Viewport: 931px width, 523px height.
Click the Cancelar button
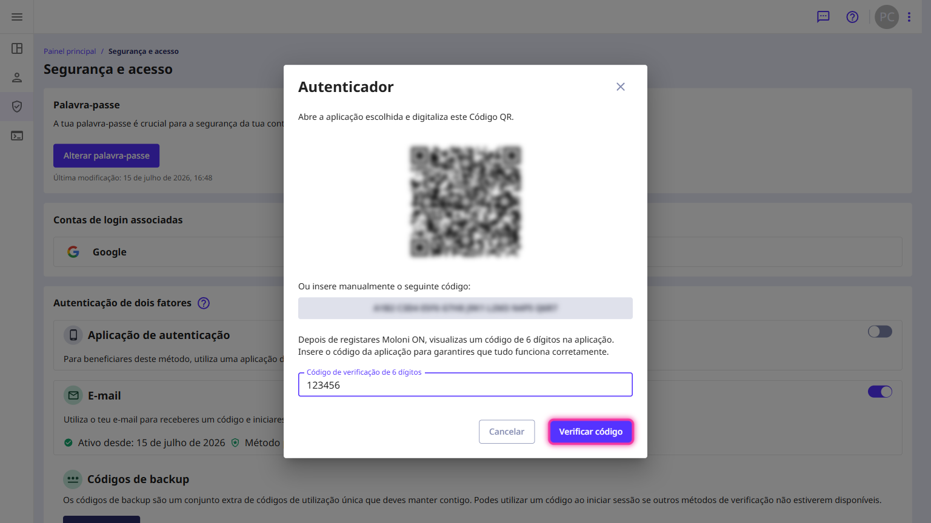click(507, 432)
